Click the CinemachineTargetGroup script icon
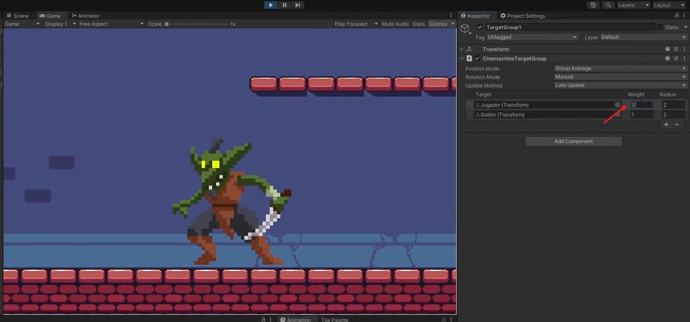 469,58
